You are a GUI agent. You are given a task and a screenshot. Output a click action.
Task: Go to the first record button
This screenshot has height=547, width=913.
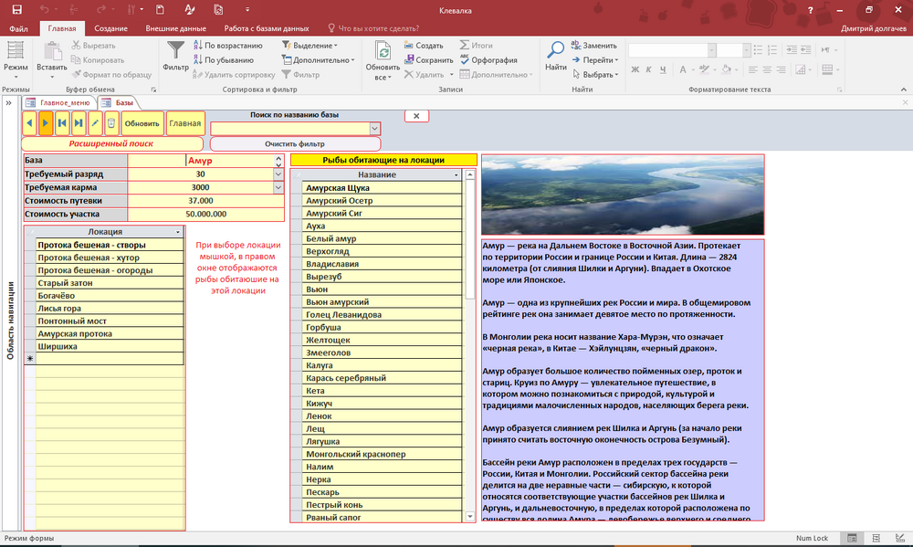(62, 122)
